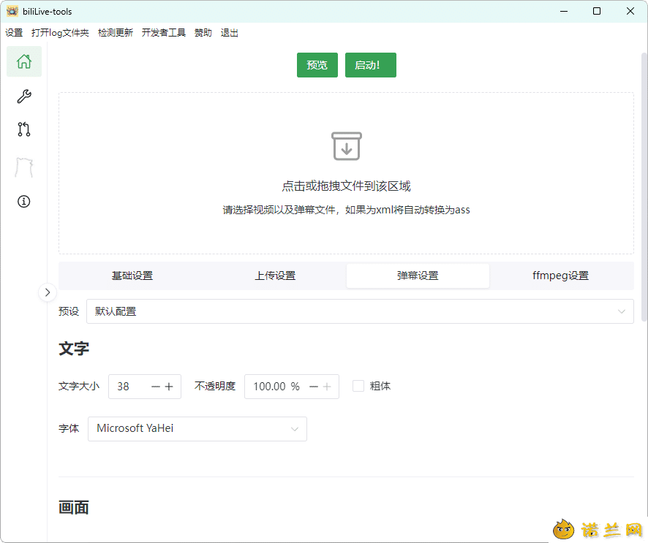The image size is (648, 543).
Task: Click the archive download icon in drop zone
Action: click(347, 146)
